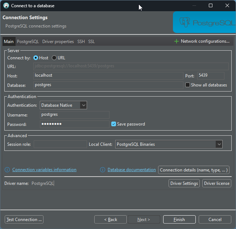This screenshot has width=236, height=229.
Task: Open the SSH tab
Action: [81, 42]
